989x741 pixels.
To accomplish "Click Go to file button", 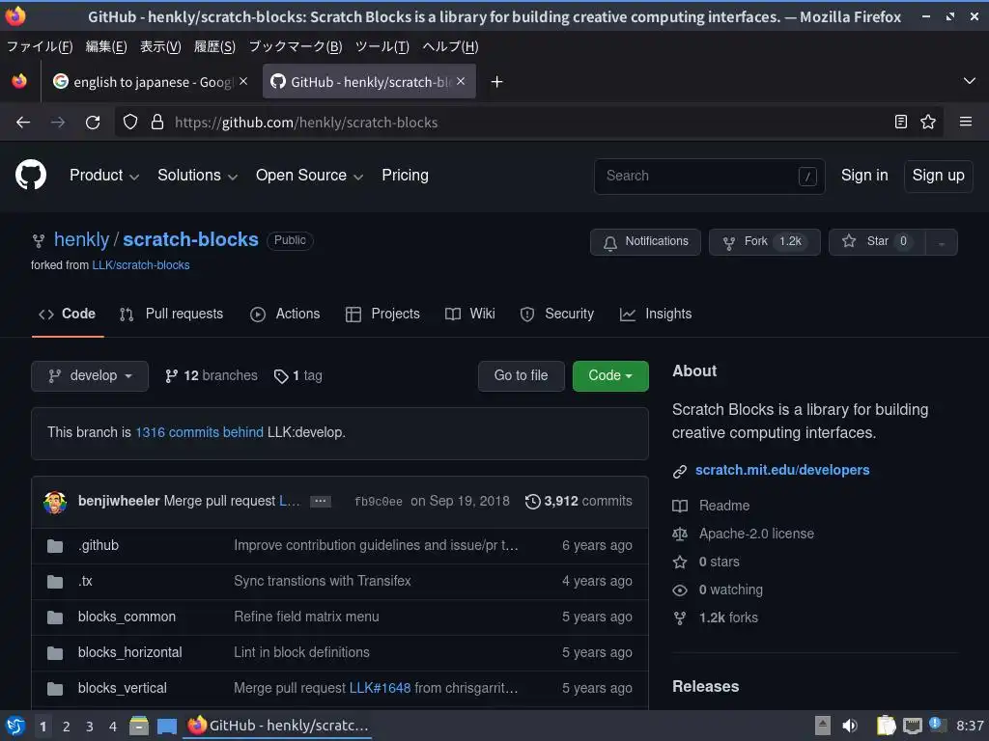I will (521, 375).
